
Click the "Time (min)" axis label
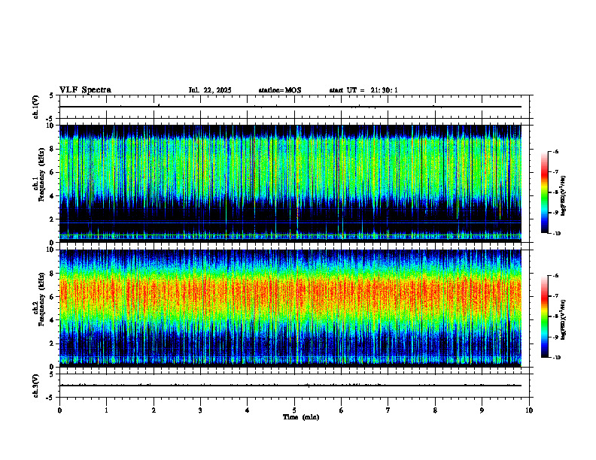(301, 417)
